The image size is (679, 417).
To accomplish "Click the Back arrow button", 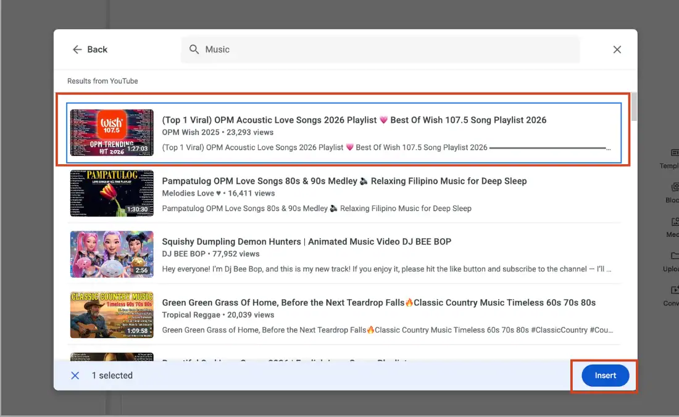I will (x=90, y=49).
